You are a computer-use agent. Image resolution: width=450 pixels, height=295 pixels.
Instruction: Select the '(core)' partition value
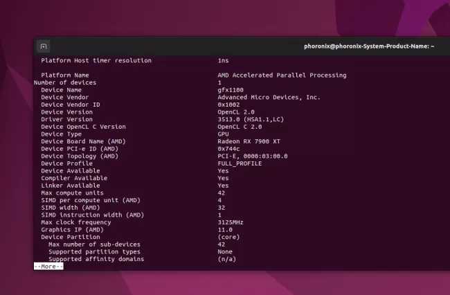pyautogui.click(x=228, y=237)
